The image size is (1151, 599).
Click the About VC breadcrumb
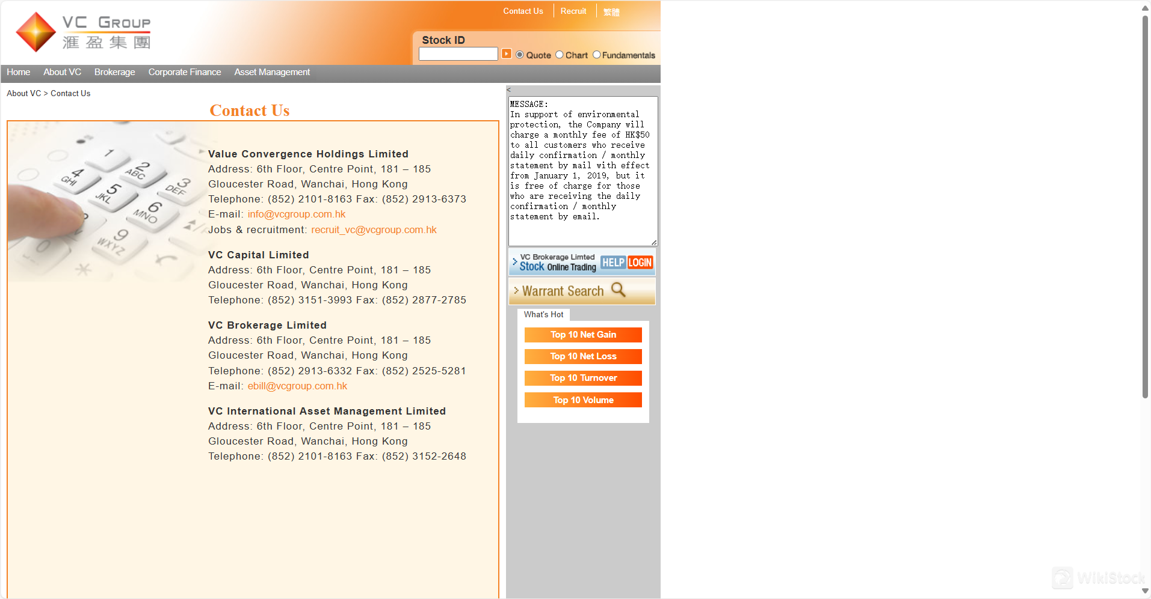(x=24, y=93)
